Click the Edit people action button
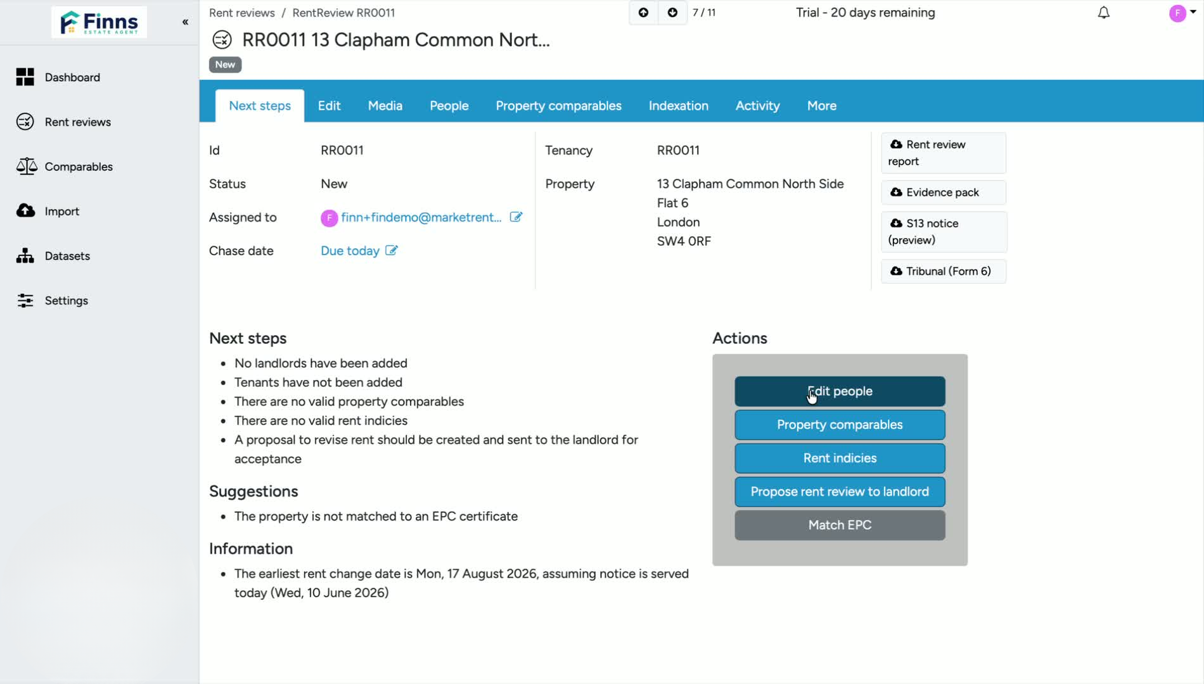 point(840,391)
